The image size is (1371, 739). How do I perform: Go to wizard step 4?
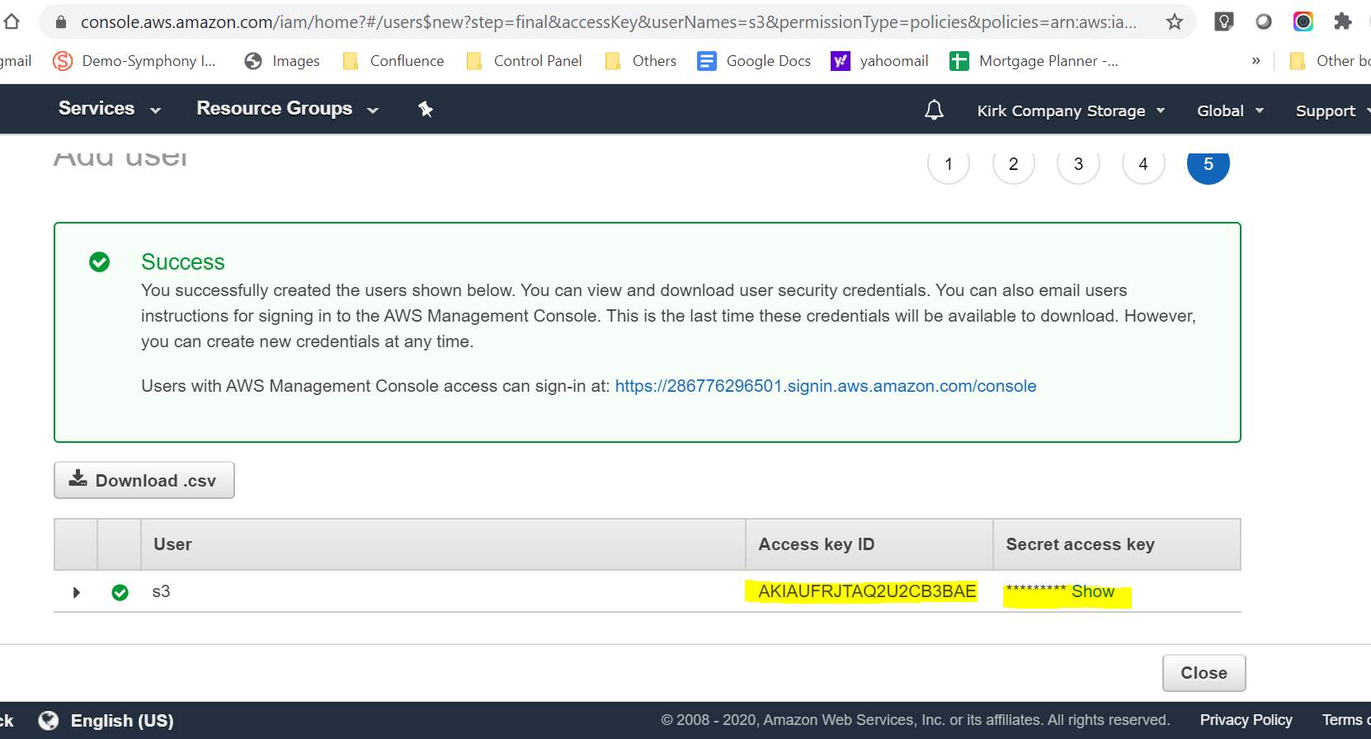click(1143, 164)
